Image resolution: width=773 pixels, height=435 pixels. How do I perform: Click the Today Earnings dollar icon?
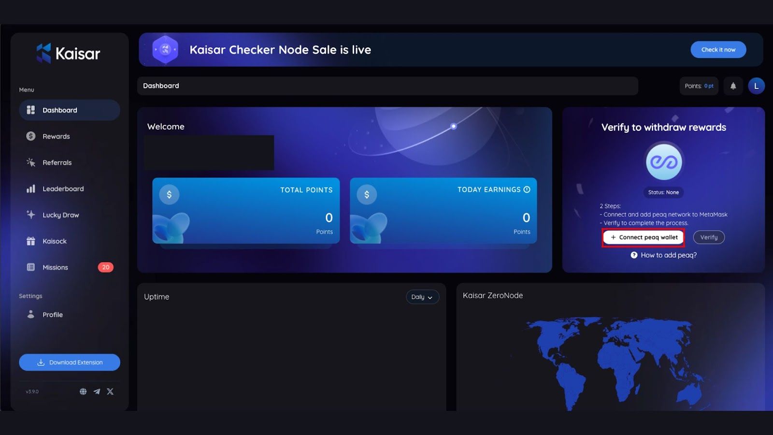[367, 194]
